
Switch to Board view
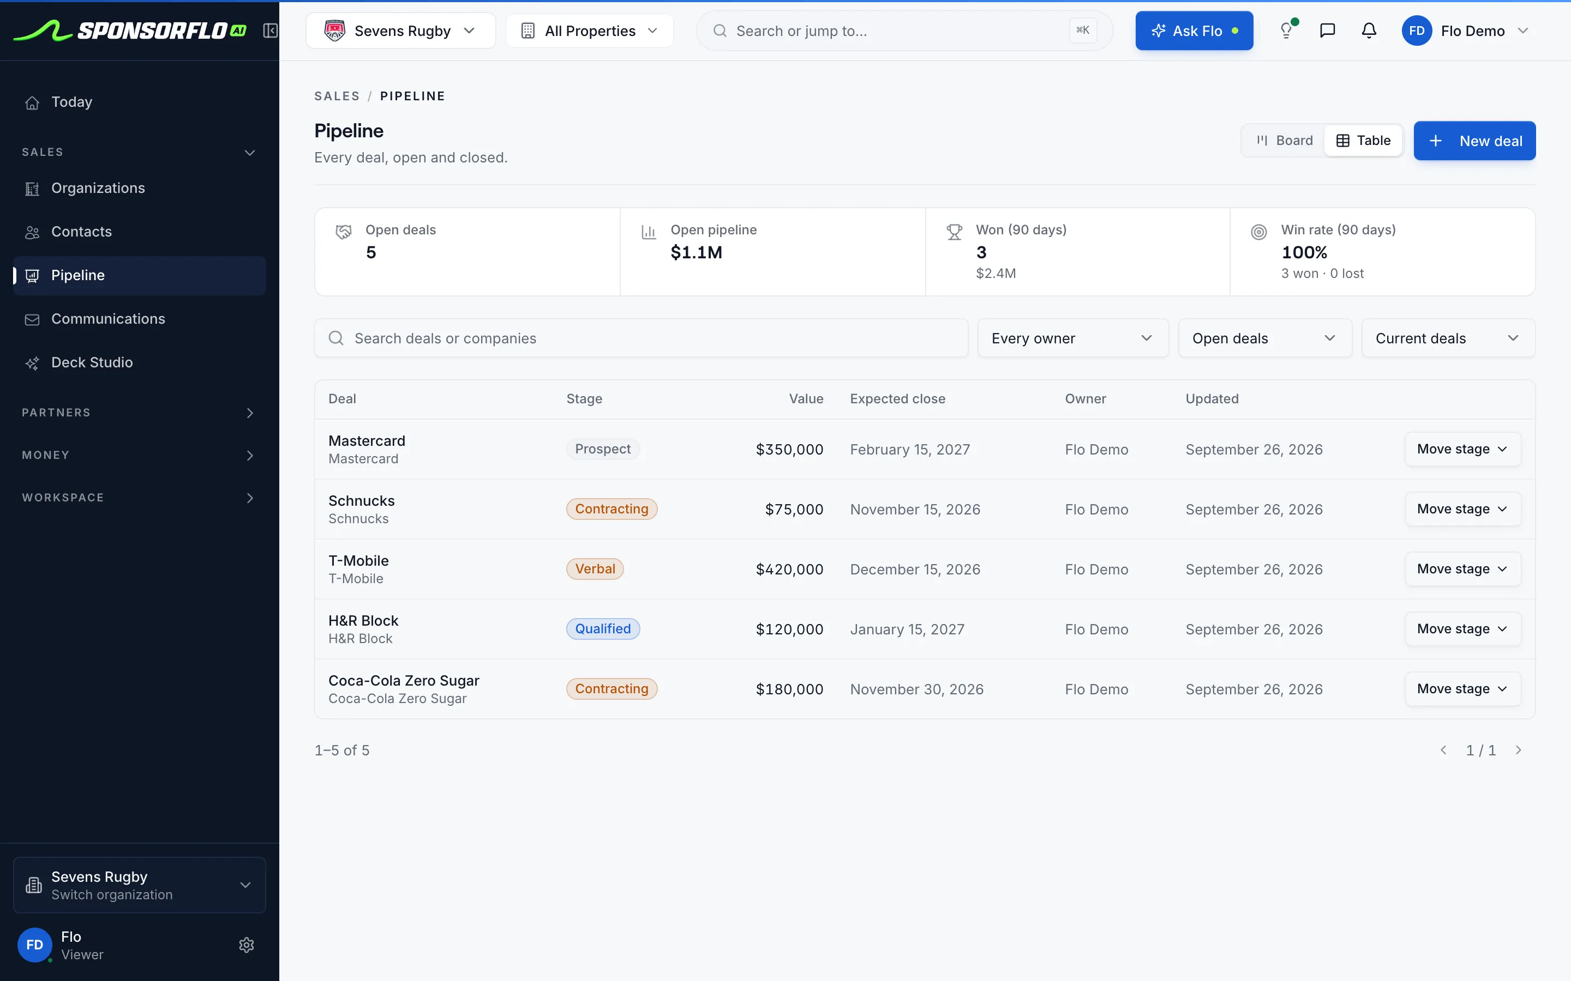point(1284,140)
